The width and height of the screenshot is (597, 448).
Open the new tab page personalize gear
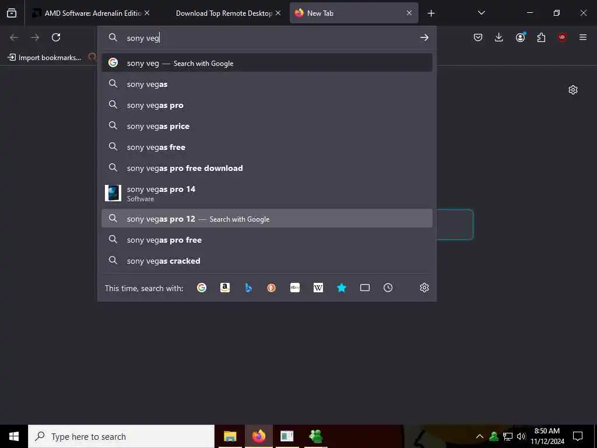pyautogui.click(x=573, y=90)
